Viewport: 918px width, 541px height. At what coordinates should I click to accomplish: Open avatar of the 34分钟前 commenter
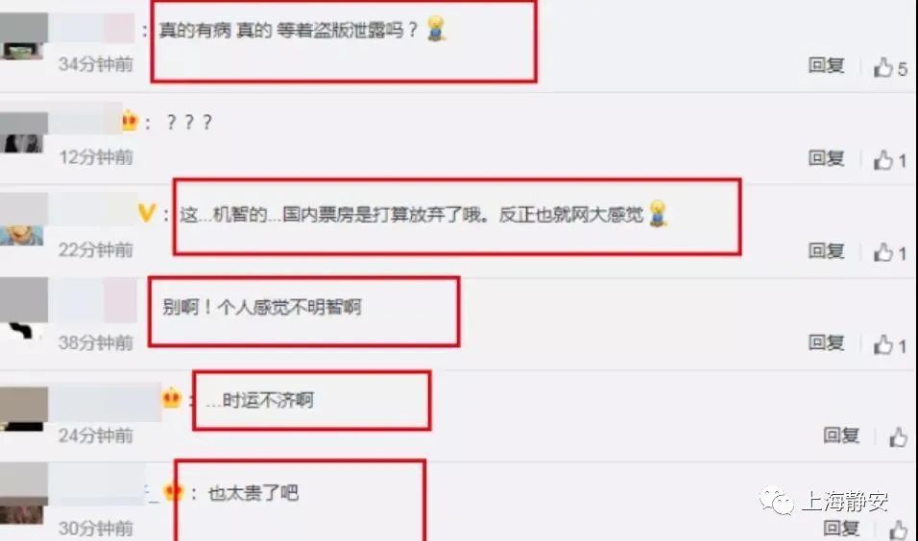point(23,36)
